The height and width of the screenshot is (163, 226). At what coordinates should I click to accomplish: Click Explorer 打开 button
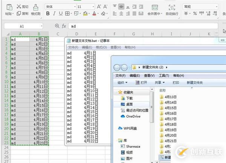point(141,83)
